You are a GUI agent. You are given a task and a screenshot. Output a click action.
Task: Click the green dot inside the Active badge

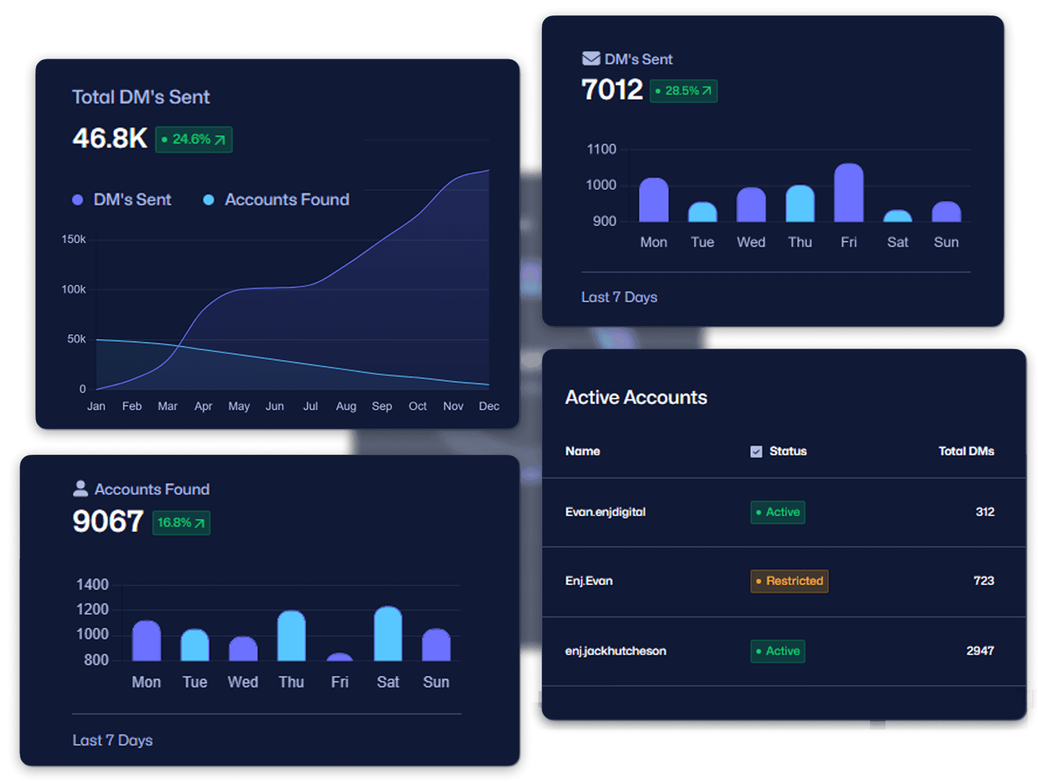759,512
